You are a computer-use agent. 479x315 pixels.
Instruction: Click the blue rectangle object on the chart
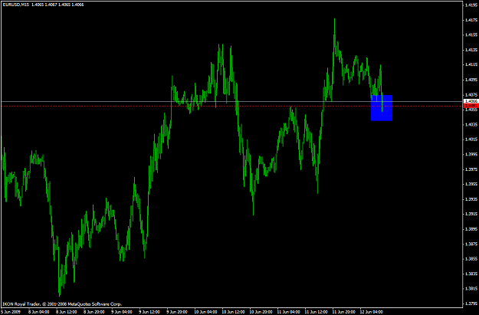tap(382, 108)
